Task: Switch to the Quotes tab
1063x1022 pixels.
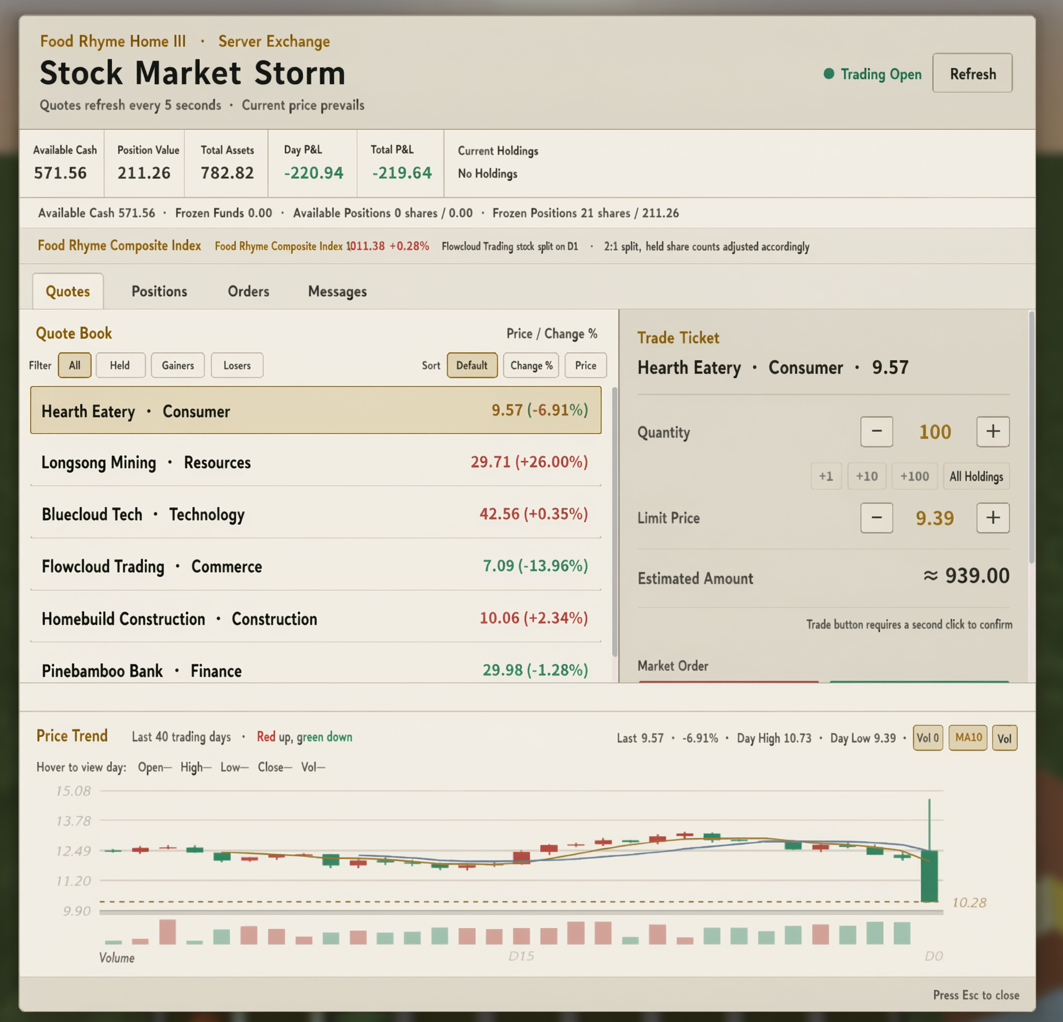Action: 68,291
